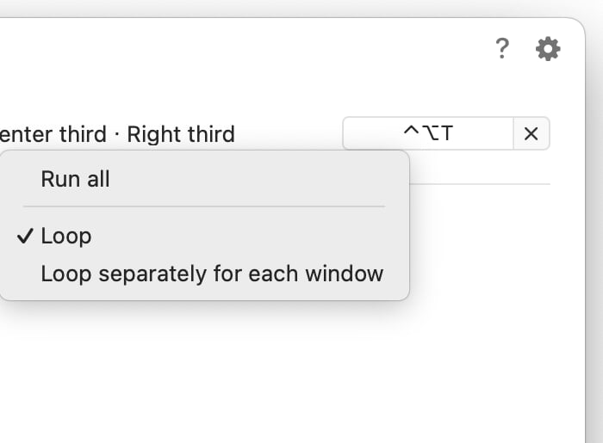Open settings with the gear icon
The height and width of the screenshot is (443, 603).
click(548, 49)
